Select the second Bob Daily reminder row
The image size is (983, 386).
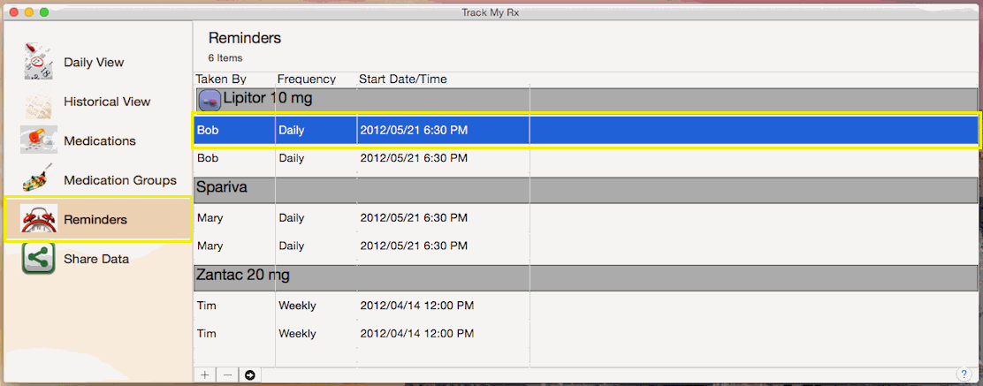coord(585,158)
